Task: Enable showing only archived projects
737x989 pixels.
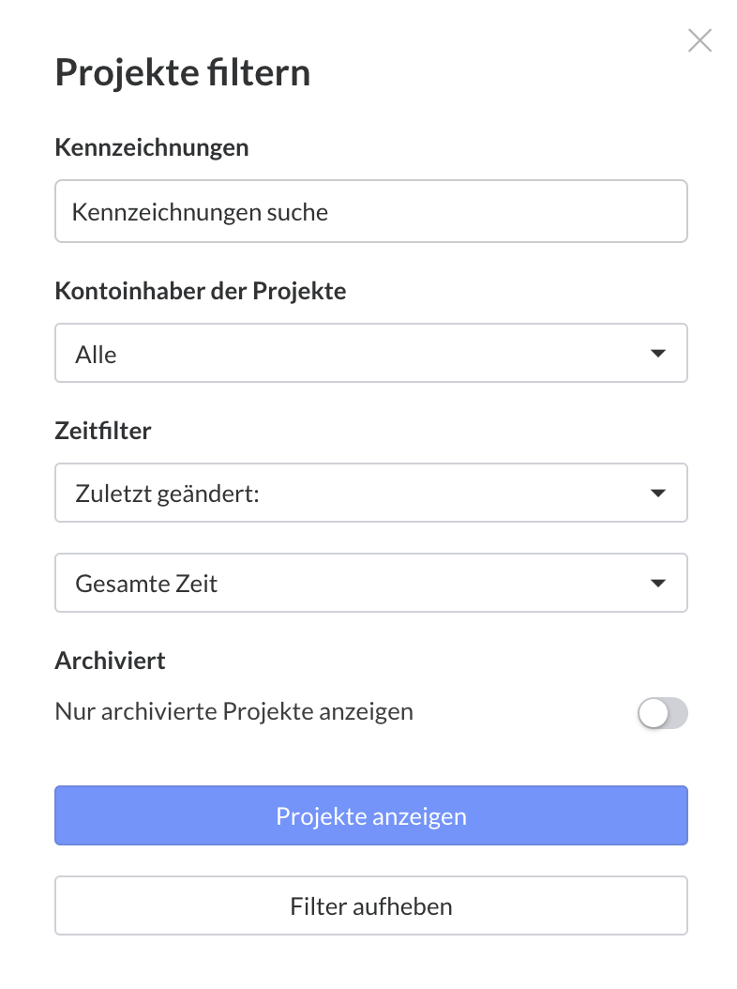Action: point(663,713)
